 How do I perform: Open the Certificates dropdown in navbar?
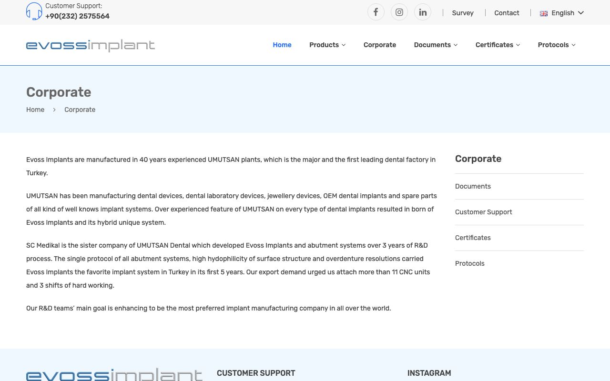pos(498,45)
